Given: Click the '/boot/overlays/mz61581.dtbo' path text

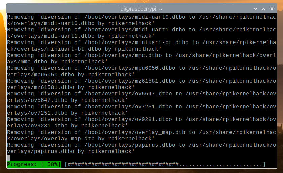Looking at the screenshot, I should pyautogui.click(x=130, y=81).
